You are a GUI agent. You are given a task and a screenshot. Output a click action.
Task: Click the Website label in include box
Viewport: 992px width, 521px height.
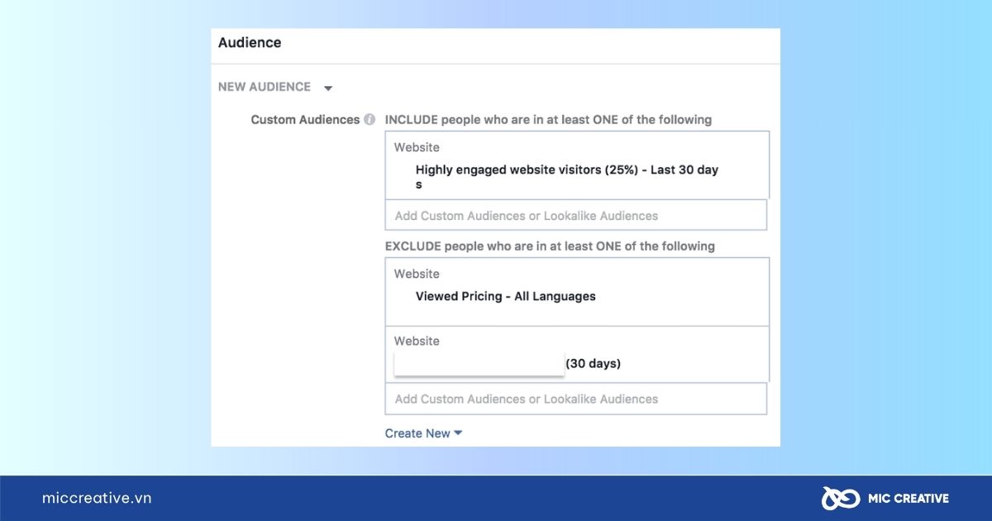point(417,147)
